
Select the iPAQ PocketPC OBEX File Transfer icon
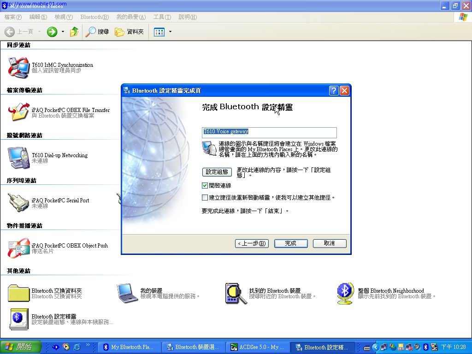[18, 112]
